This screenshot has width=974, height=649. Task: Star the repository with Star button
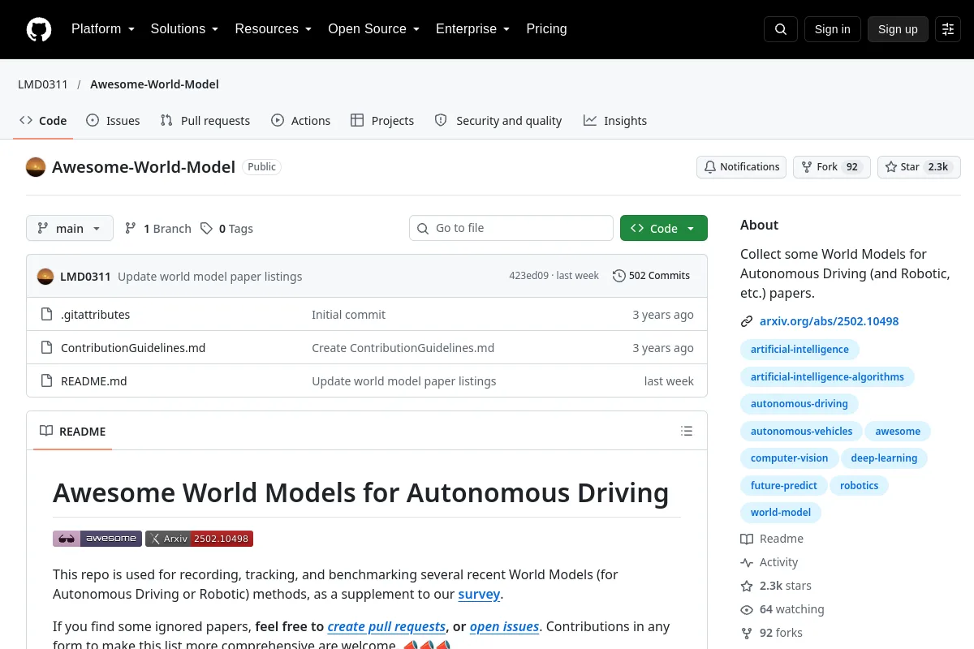click(x=919, y=167)
